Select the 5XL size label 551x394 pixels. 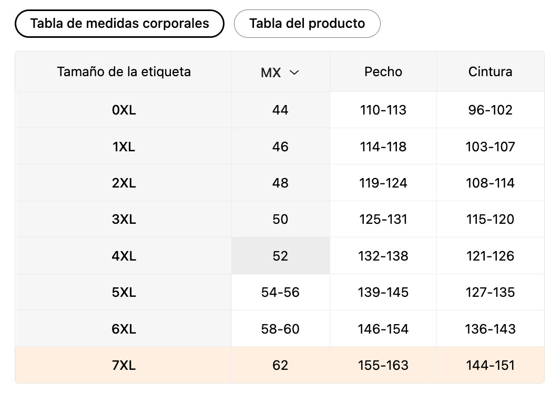(x=124, y=292)
